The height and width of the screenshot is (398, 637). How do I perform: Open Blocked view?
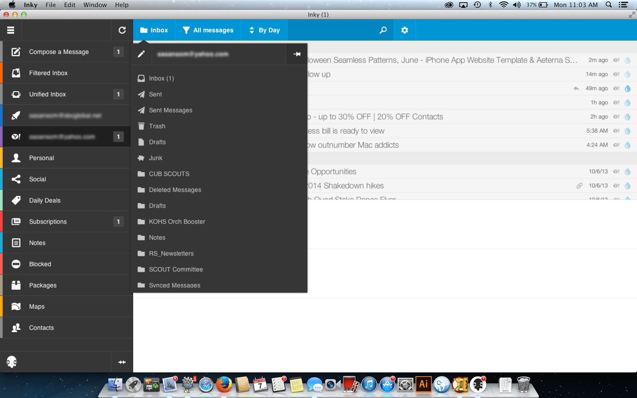tap(66, 264)
